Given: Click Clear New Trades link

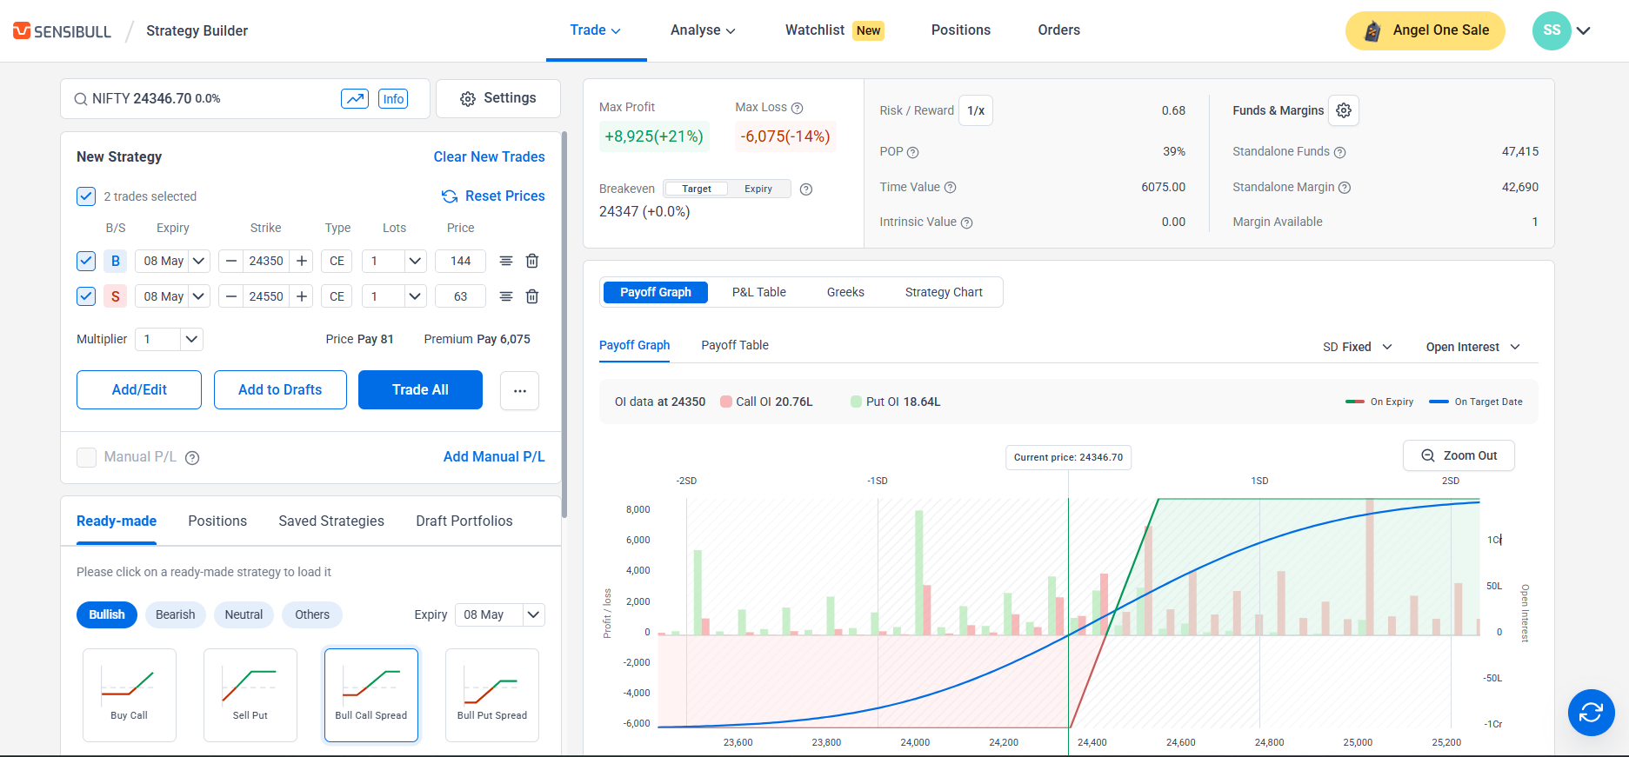Looking at the screenshot, I should (x=489, y=156).
